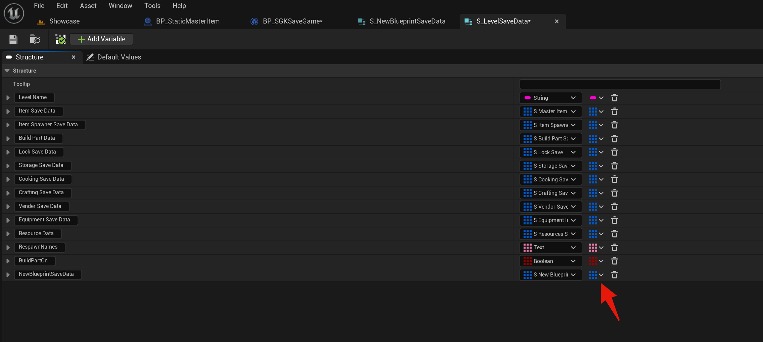This screenshot has width=763, height=342.
Task: Expand the Item Save Data row
Action: pyautogui.click(x=8, y=111)
